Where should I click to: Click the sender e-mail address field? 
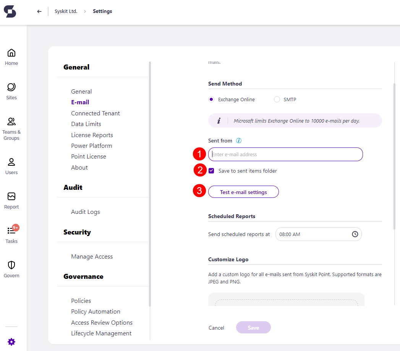point(285,154)
